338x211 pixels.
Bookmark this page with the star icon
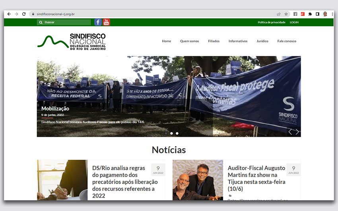click(x=286, y=14)
